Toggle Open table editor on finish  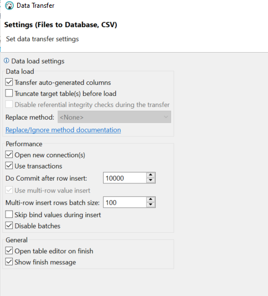coord(9,251)
